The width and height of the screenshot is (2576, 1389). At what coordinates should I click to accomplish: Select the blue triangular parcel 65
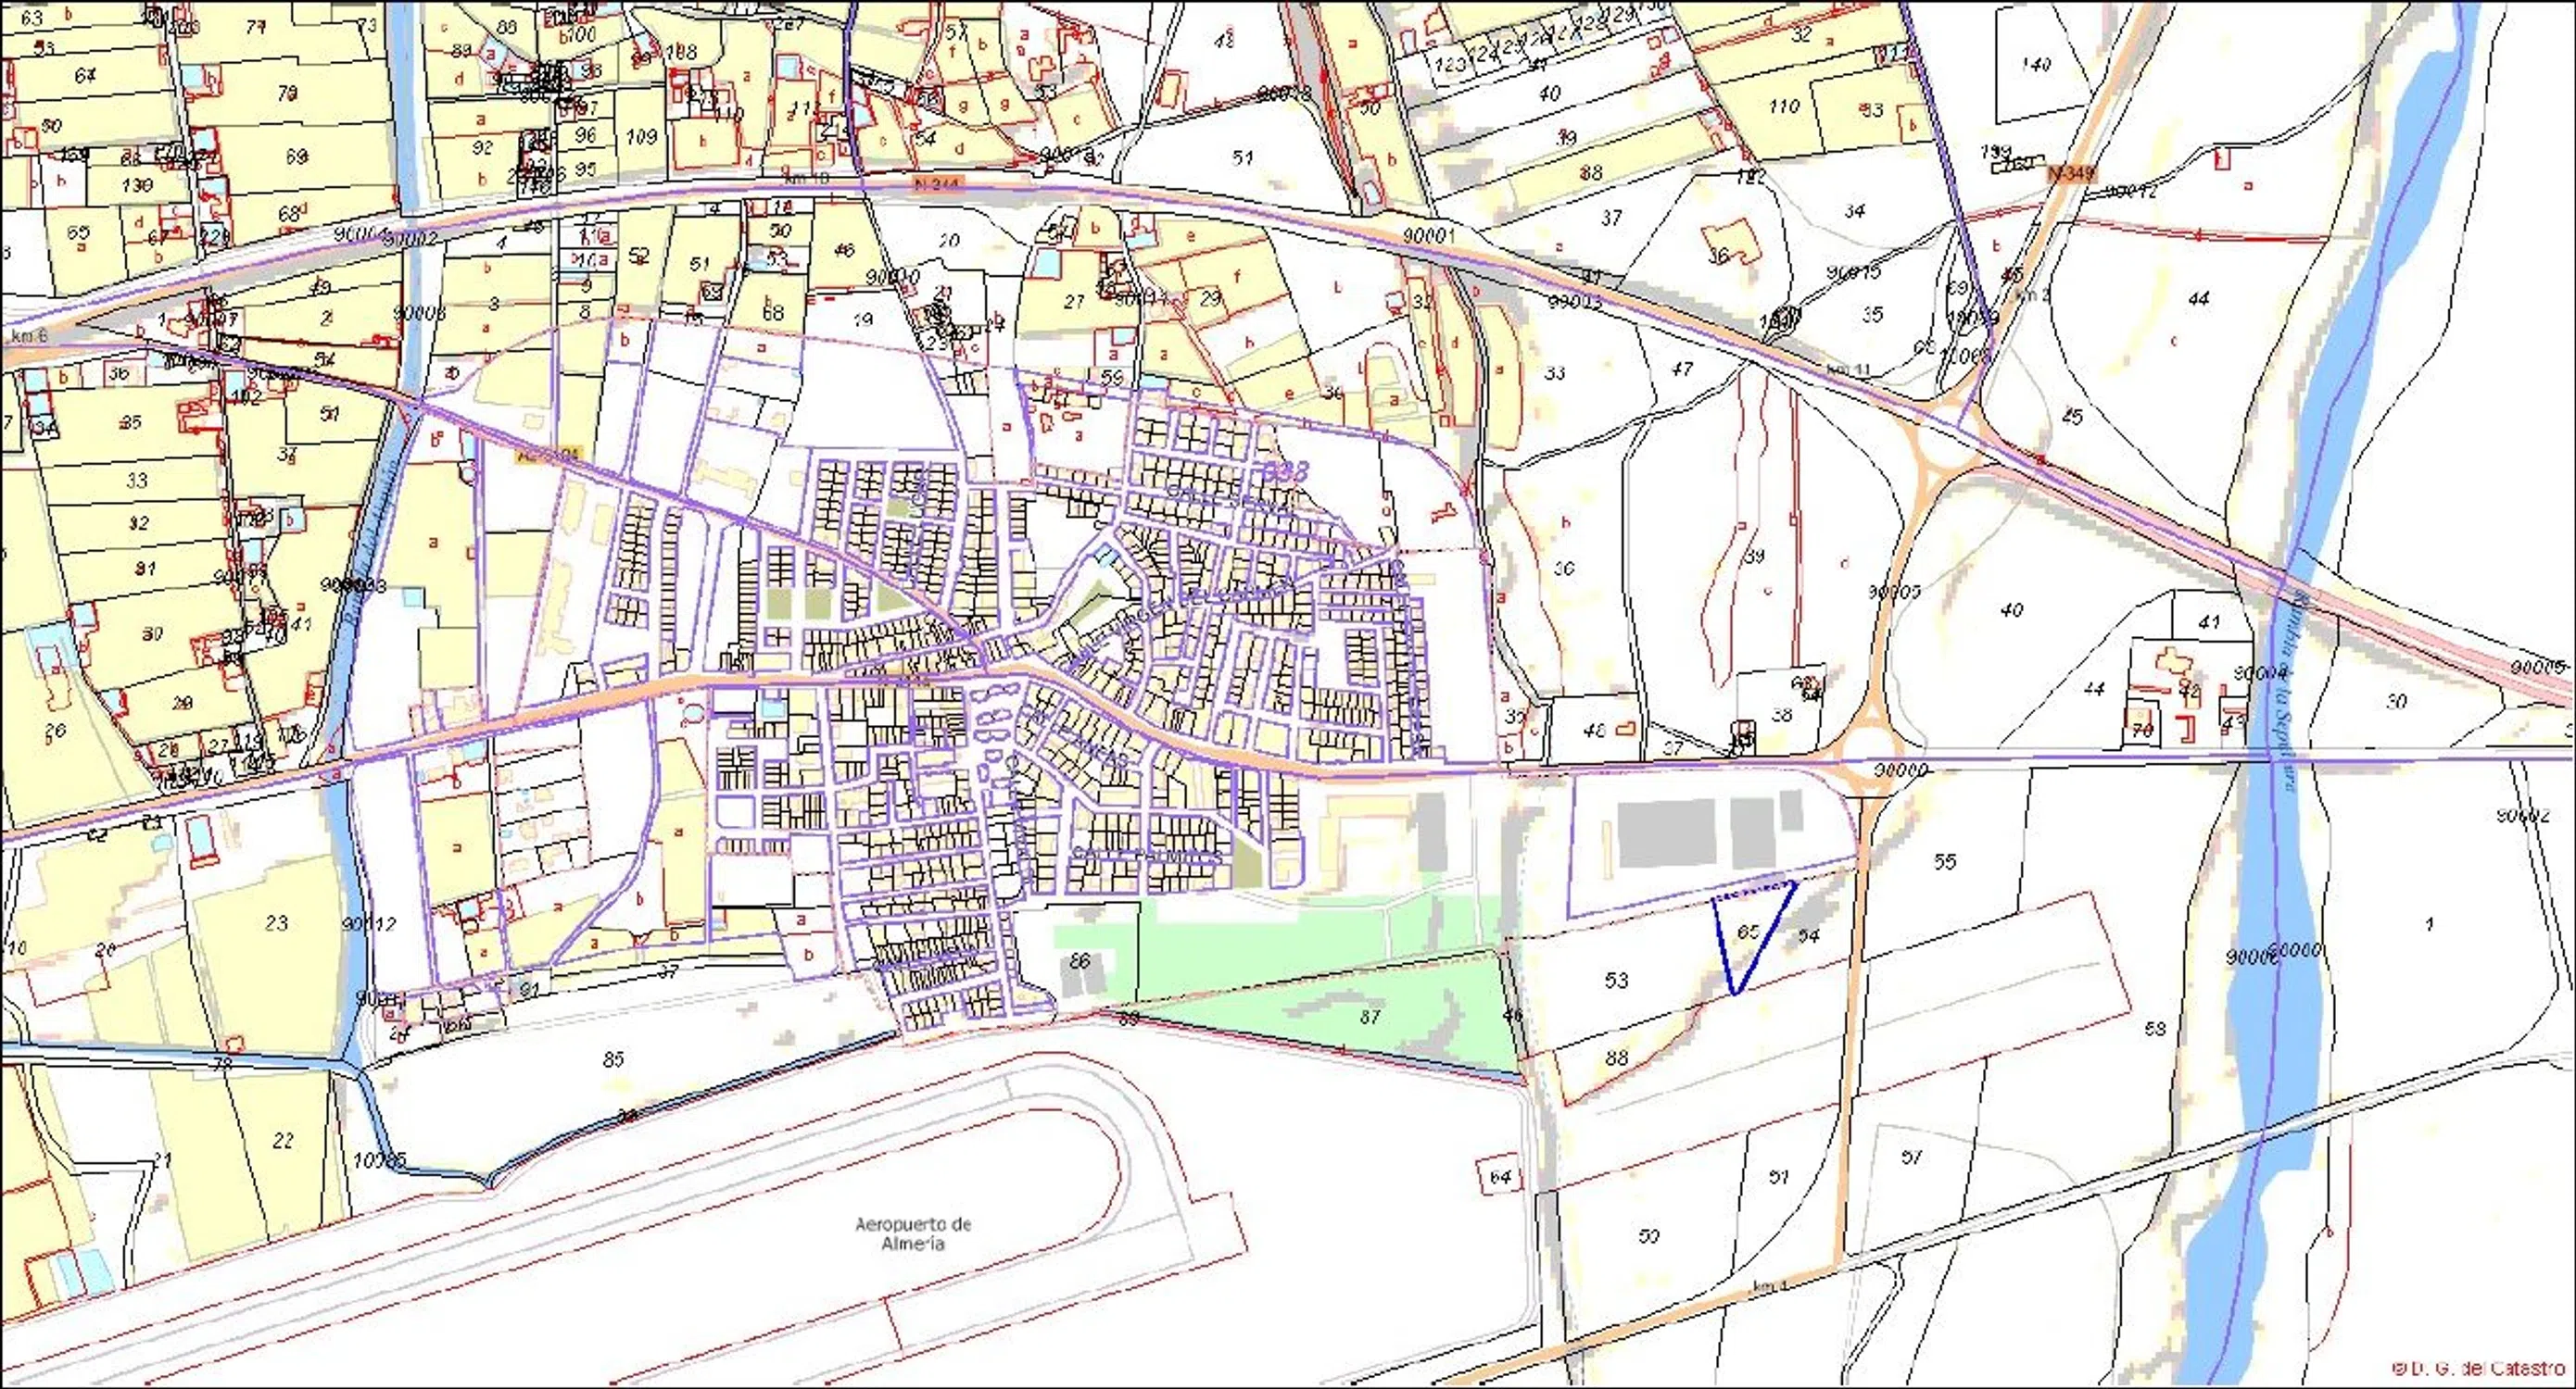pos(1748,932)
